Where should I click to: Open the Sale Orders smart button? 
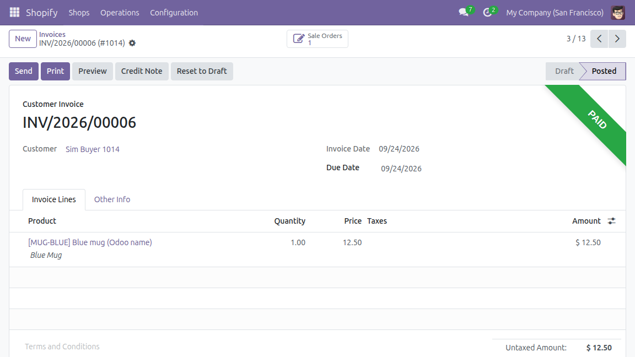(x=317, y=39)
